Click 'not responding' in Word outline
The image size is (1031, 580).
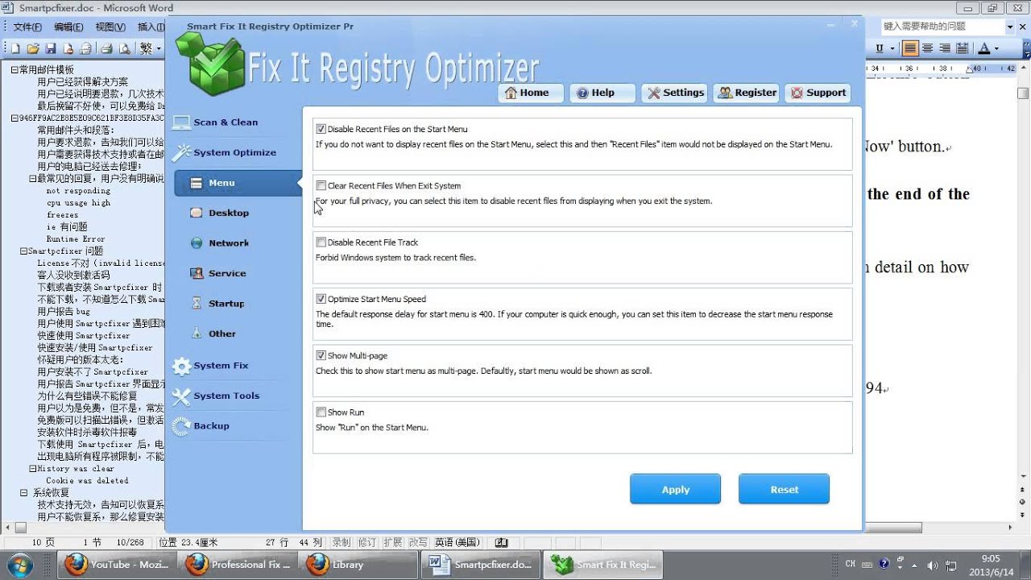(78, 191)
